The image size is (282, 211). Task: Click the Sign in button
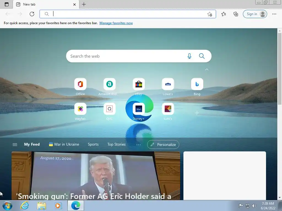255,14
